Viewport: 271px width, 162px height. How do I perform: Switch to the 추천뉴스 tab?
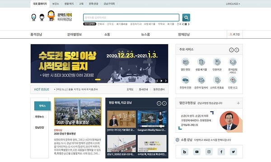pos(39,117)
